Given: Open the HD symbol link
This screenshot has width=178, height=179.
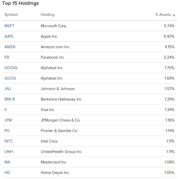Looking at the screenshot, I should (x=7, y=172).
